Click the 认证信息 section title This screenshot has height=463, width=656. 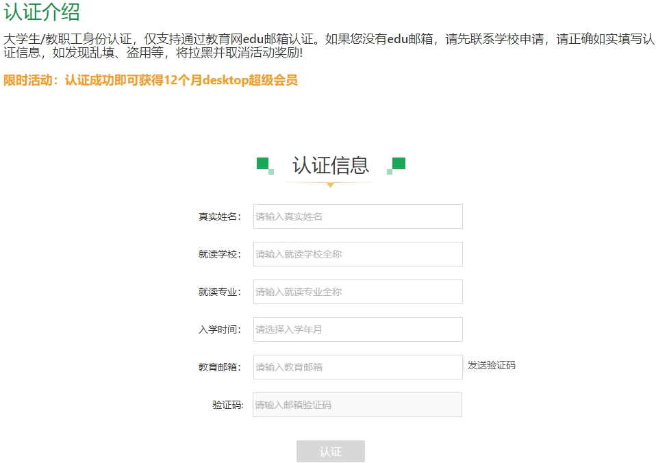coord(331,165)
